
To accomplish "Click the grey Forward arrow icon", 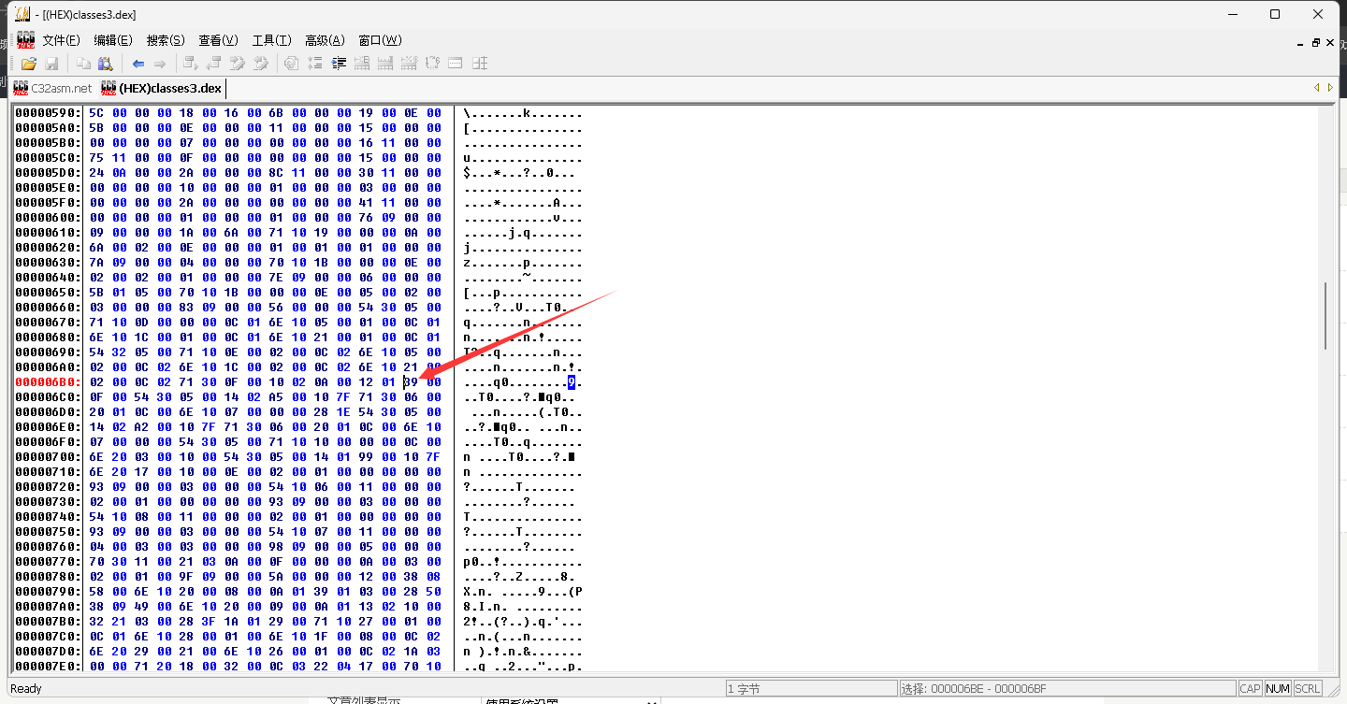I will [x=160, y=64].
